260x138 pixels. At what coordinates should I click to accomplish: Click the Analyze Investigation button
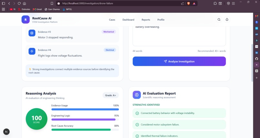(x=179, y=61)
